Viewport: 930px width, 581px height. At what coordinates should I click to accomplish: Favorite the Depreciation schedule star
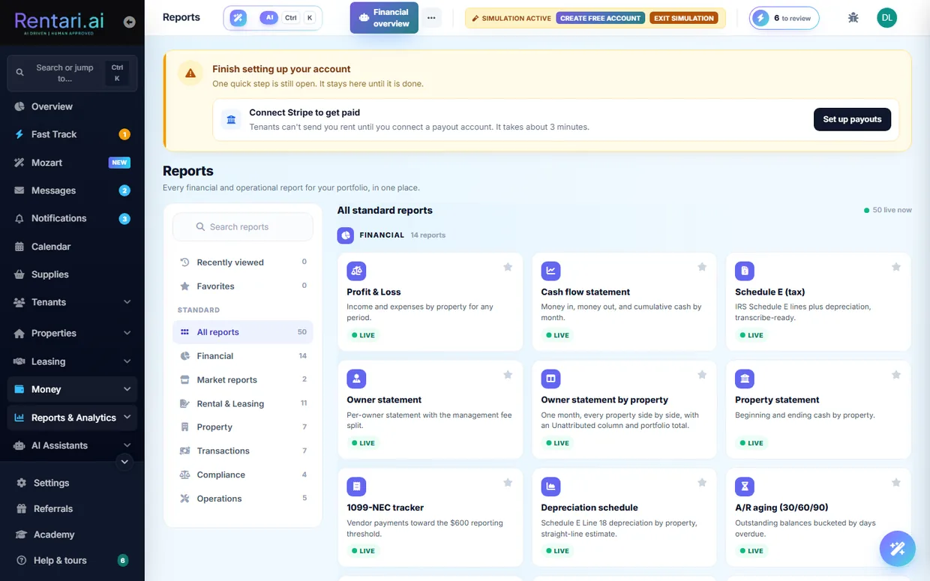click(x=702, y=483)
